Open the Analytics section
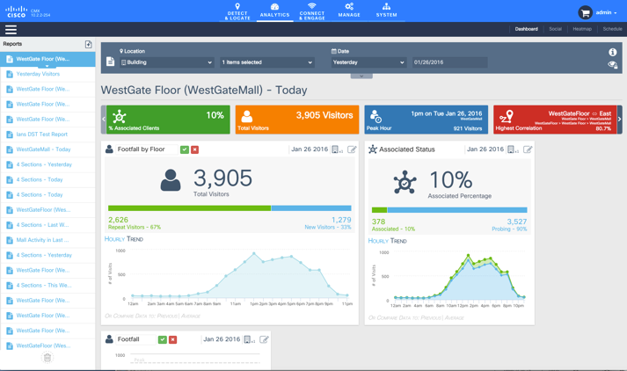This screenshot has height=371, width=627. 274,11
